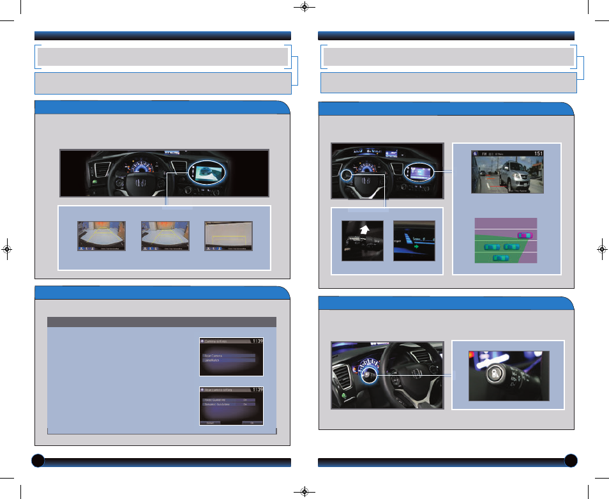Click the white up arrow on turn signal image

click(x=363, y=229)
